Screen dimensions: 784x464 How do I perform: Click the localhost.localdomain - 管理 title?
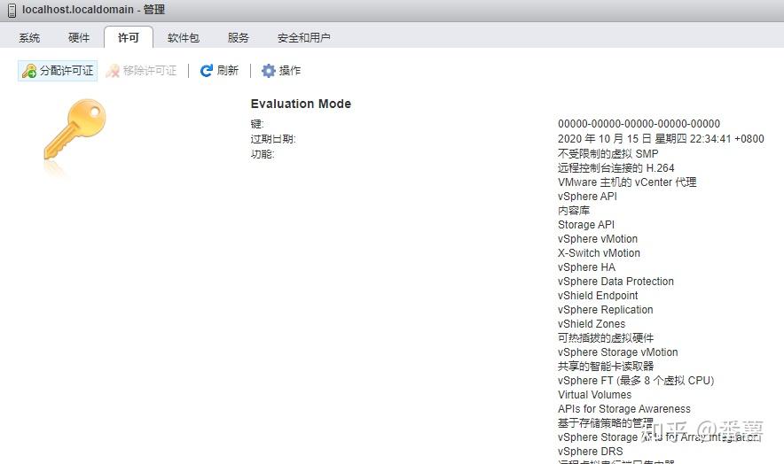point(93,10)
